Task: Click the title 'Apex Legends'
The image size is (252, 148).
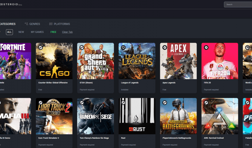Action: [169, 83]
